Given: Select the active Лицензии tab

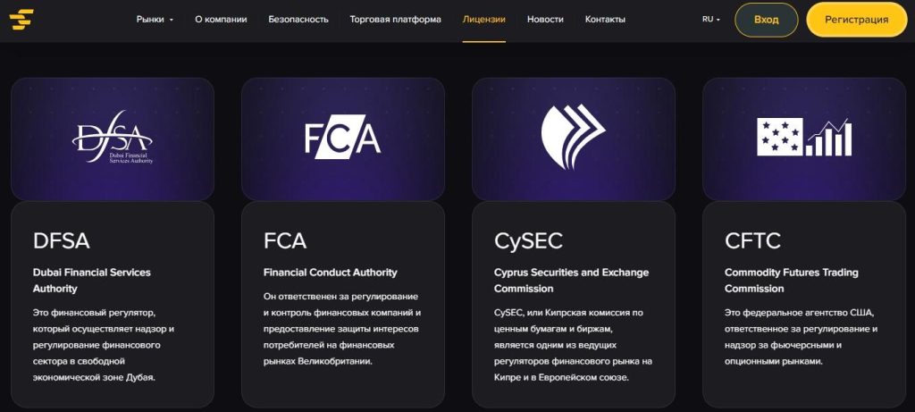Looking at the screenshot, I should coord(483,20).
